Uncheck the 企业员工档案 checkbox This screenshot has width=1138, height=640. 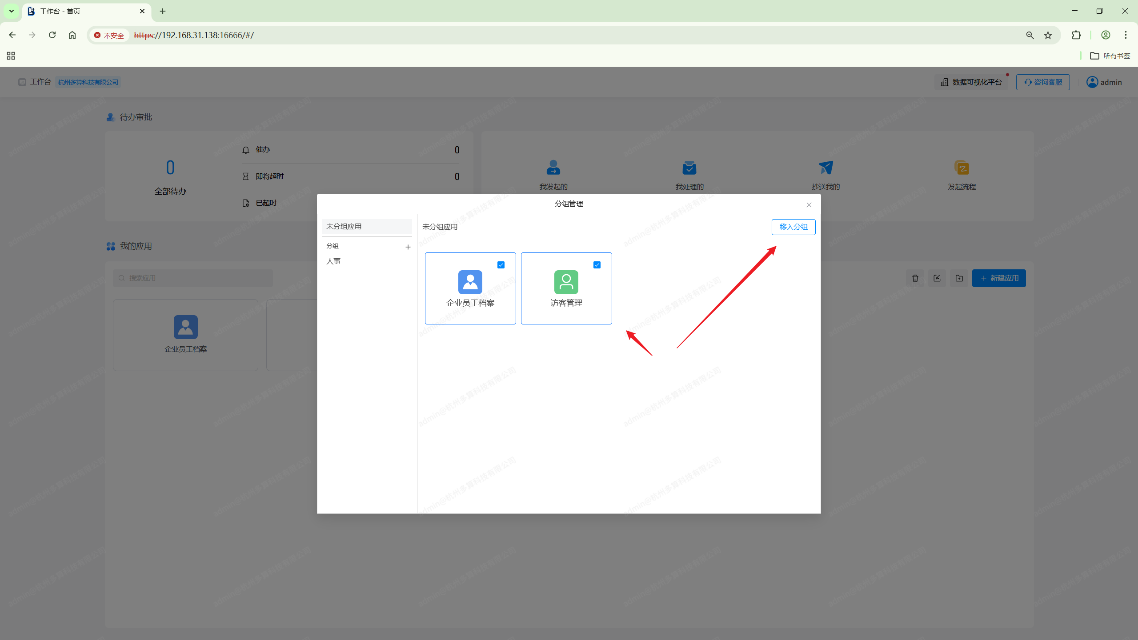(501, 265)
